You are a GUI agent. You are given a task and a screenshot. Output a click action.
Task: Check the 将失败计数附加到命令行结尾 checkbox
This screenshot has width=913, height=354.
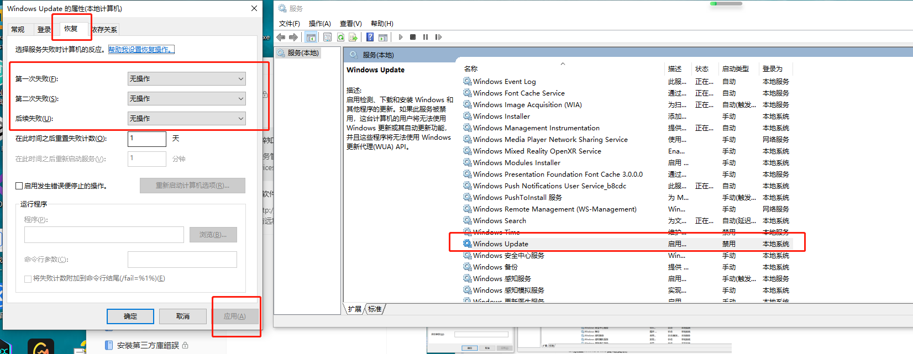click(x=28, y=279)
